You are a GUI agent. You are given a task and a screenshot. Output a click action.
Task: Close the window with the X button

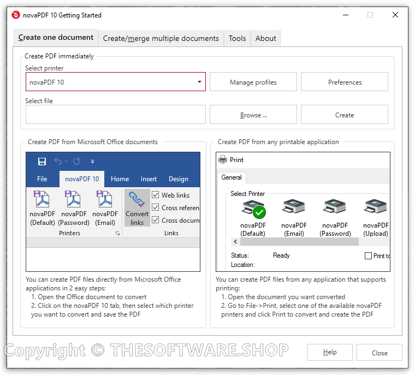395,15
